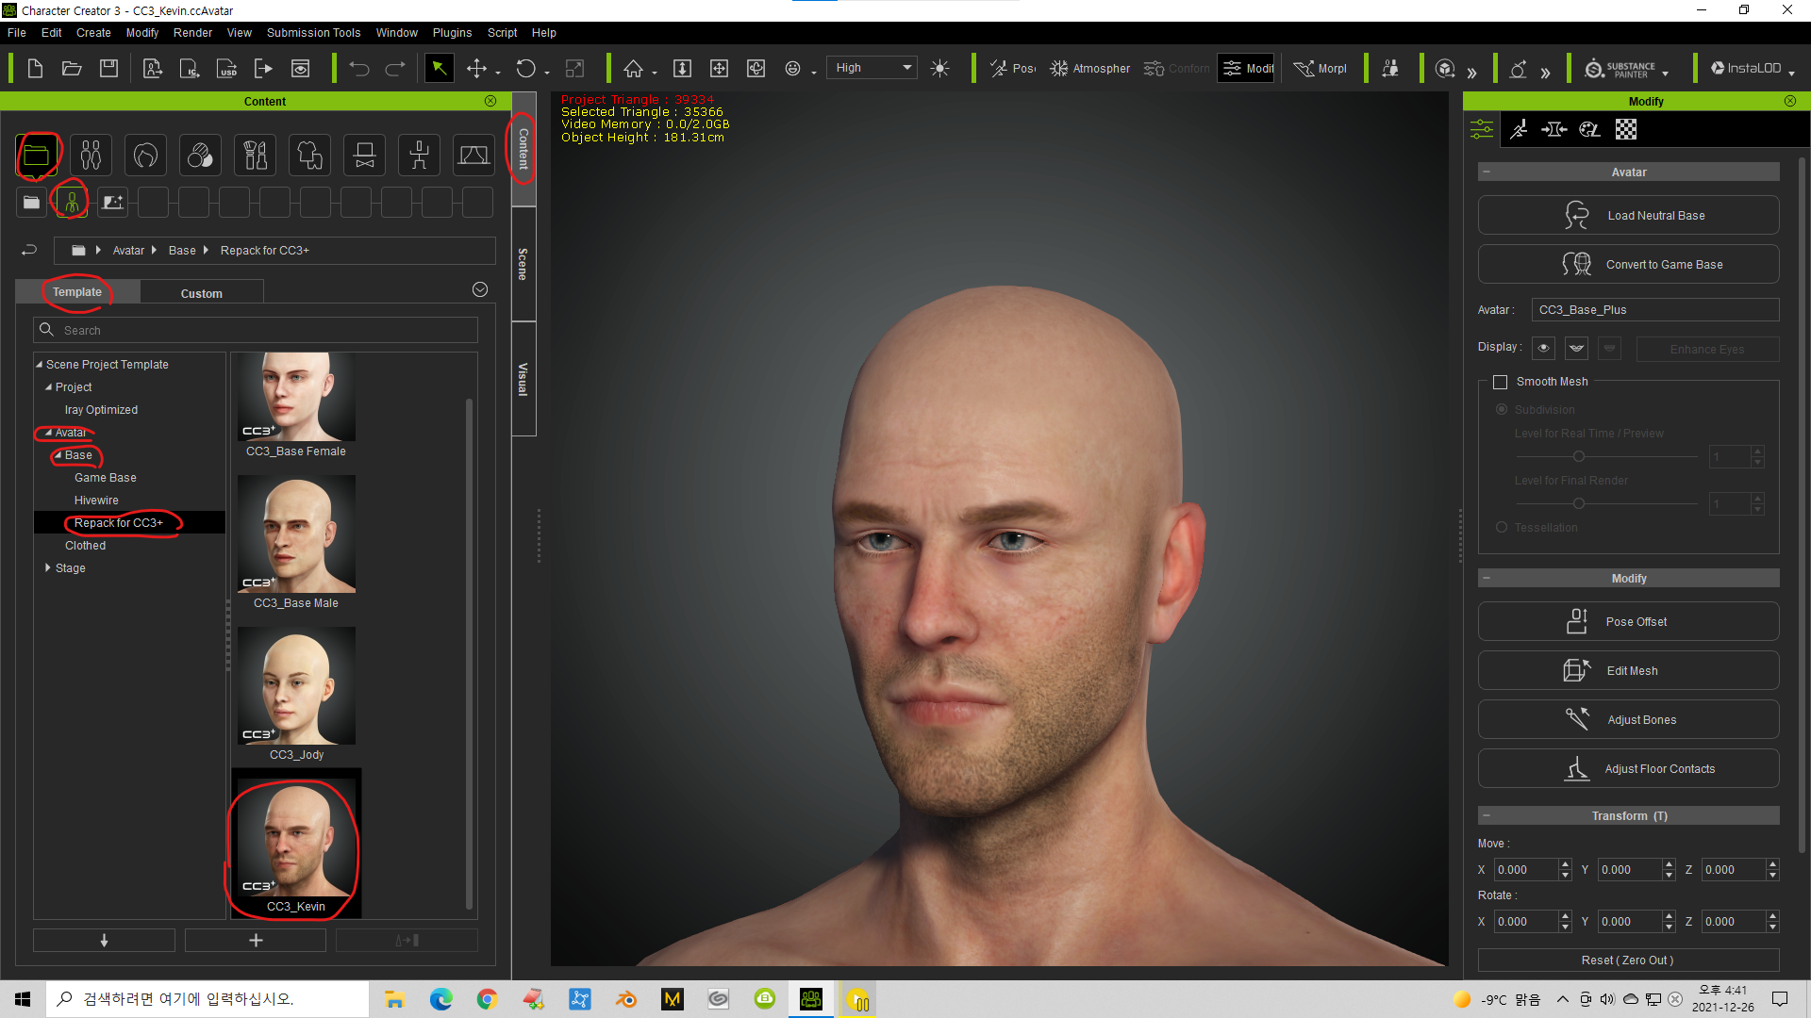This screenshot has height=1018, width=1811.
Task: Select the Move transform tool icon
Action: point(477,68)
